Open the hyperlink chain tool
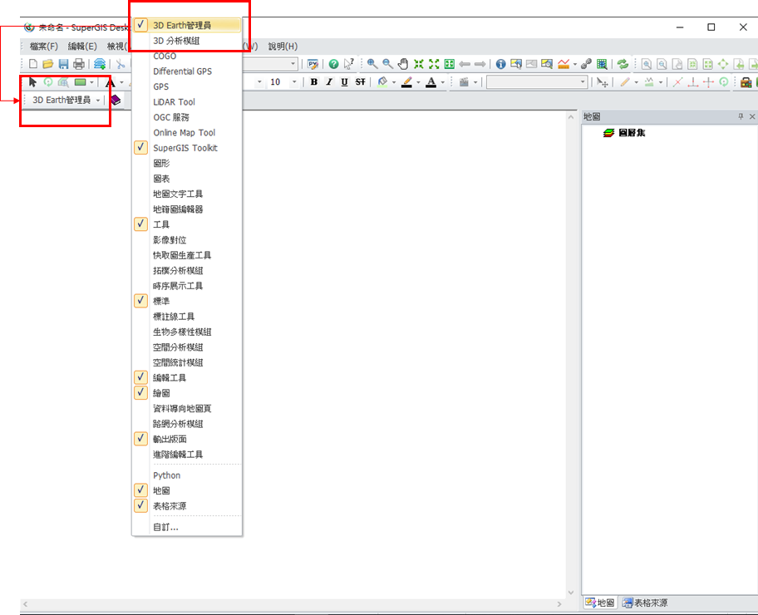 tap(587, 64)
